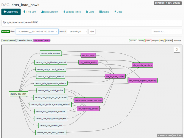This screenshot has height=138, width=184.
Task: Click the failed status legend box
Action: pyautogui.click(x=148, y=40)
